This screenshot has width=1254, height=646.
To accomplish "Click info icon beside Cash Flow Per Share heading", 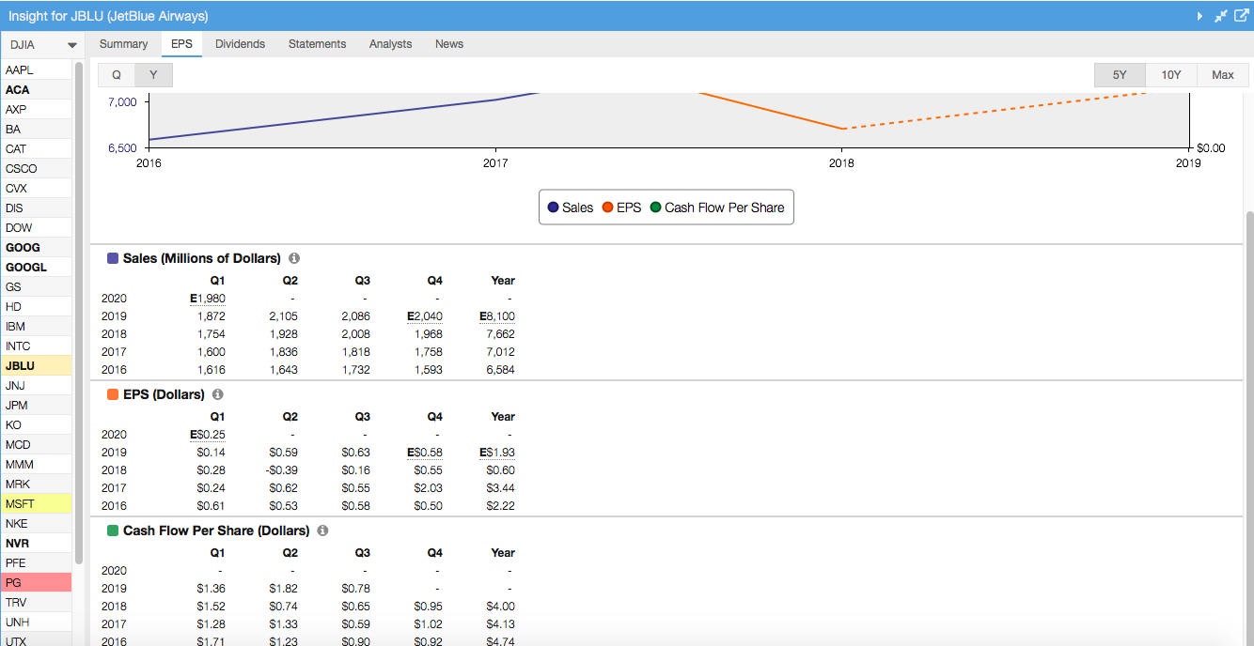I will [322, 531].
